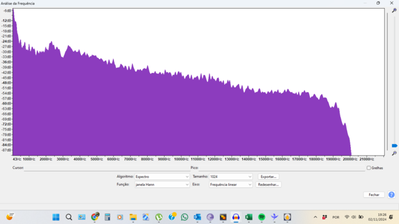Click the -60dB label on the level axis
This screenshot has width=399, height=224.
pos(7,103)
